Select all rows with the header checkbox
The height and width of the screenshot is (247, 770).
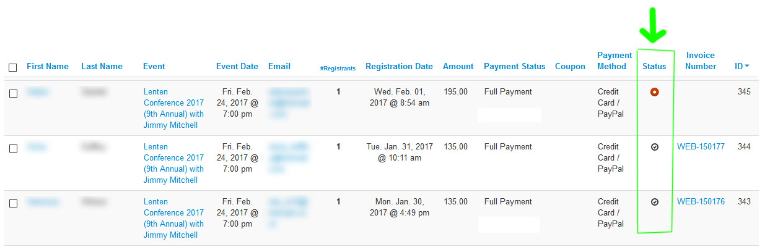(13, 67)
